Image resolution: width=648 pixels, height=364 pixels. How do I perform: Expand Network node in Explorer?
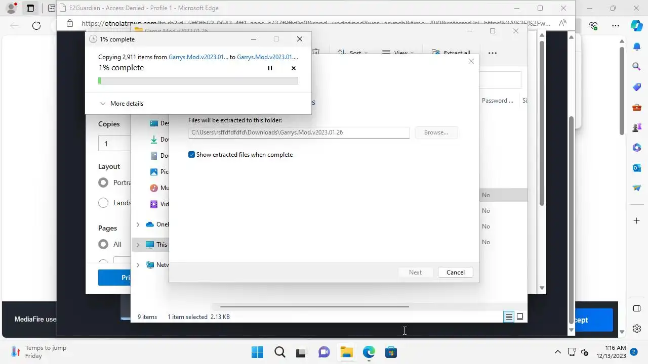(138, 265)
